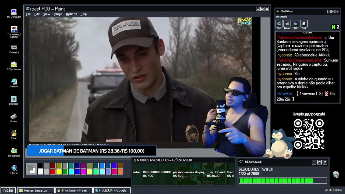Click the ChatPOG.exe title bar icon
This screenshot has height=194, width=345.
[278, 11]
